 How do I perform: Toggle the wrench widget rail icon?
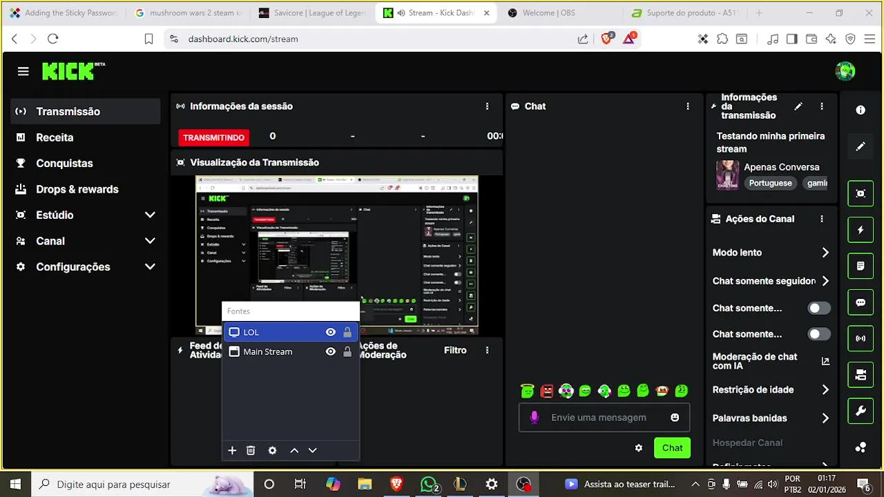[x=861, y=411]
